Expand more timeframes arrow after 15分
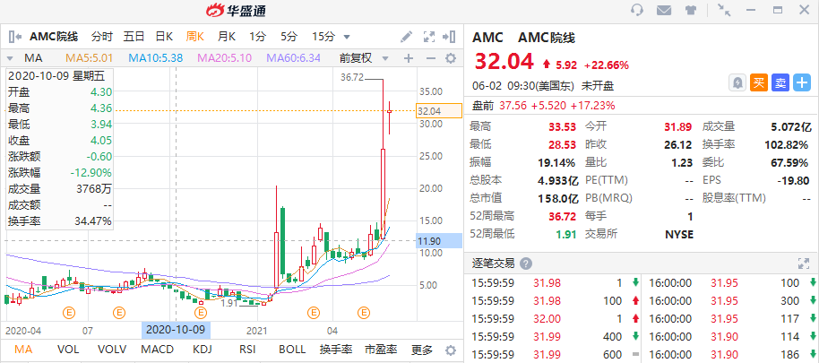819x363 pixels. [347, 37]
